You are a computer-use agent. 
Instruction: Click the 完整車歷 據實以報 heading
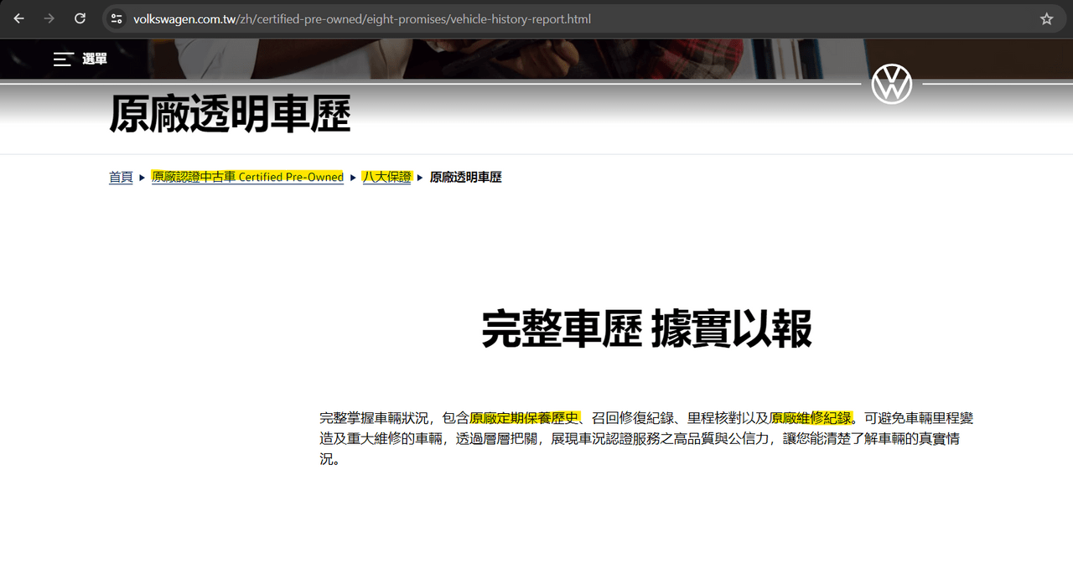(x=647, y=328)
